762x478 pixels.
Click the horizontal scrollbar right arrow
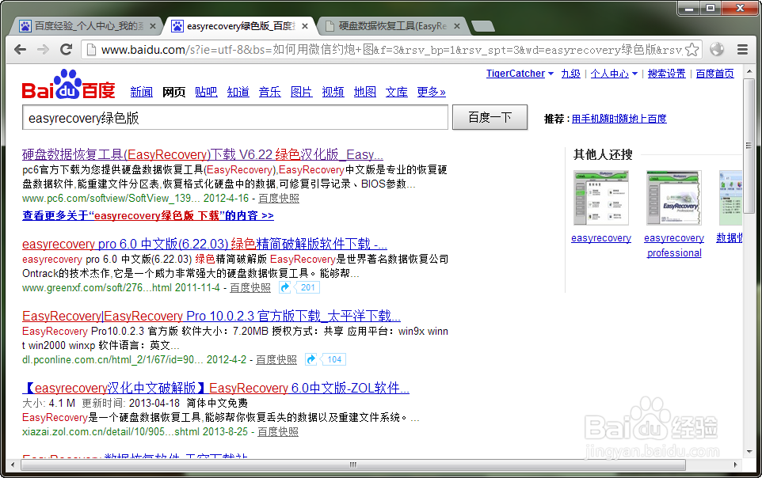point(735,465)
